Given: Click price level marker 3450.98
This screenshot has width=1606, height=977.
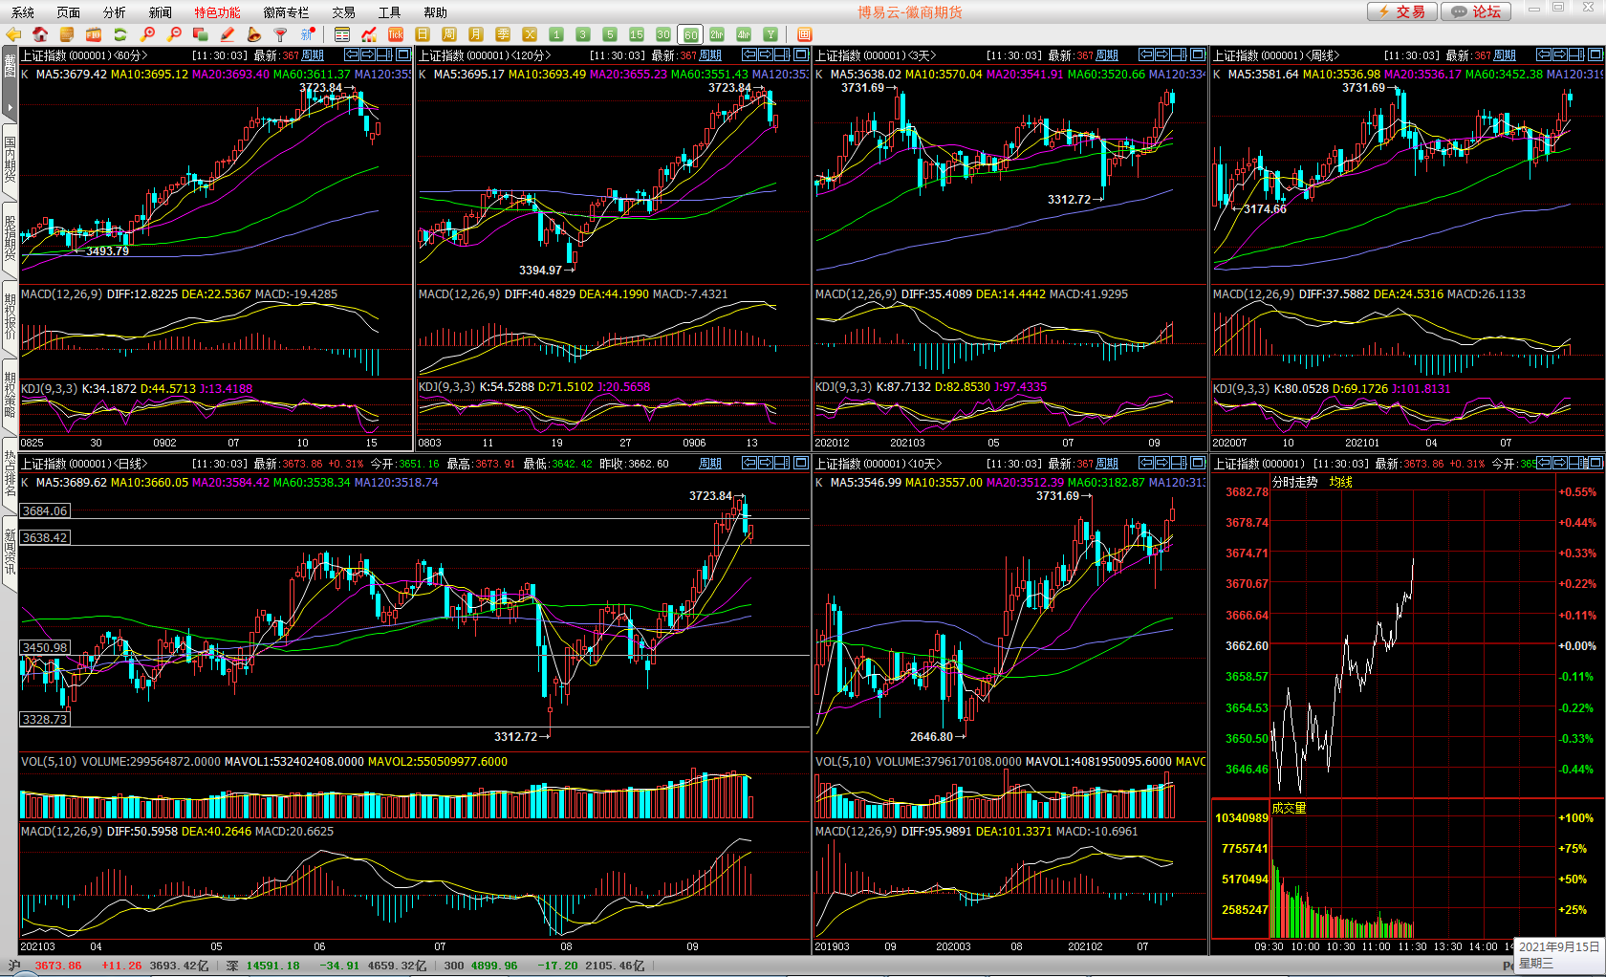Looking at the screenshot, I should [x=45, y=647].
